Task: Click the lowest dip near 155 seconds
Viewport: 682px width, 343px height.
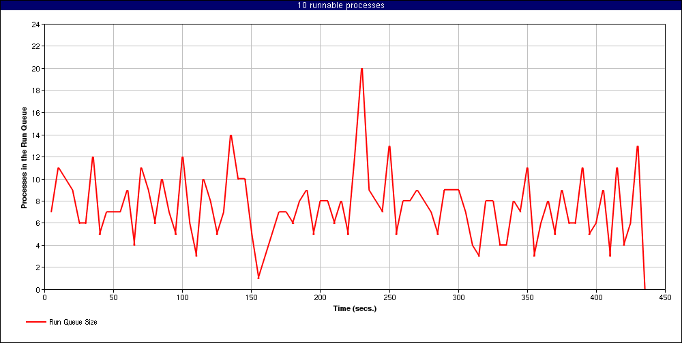Action: tap(258, 278)
